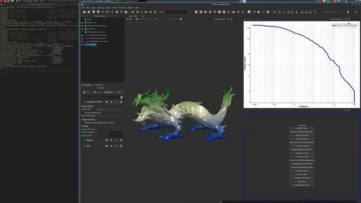Click the Apply button
This screenshot has width=361, height=203.
(87, 92)
